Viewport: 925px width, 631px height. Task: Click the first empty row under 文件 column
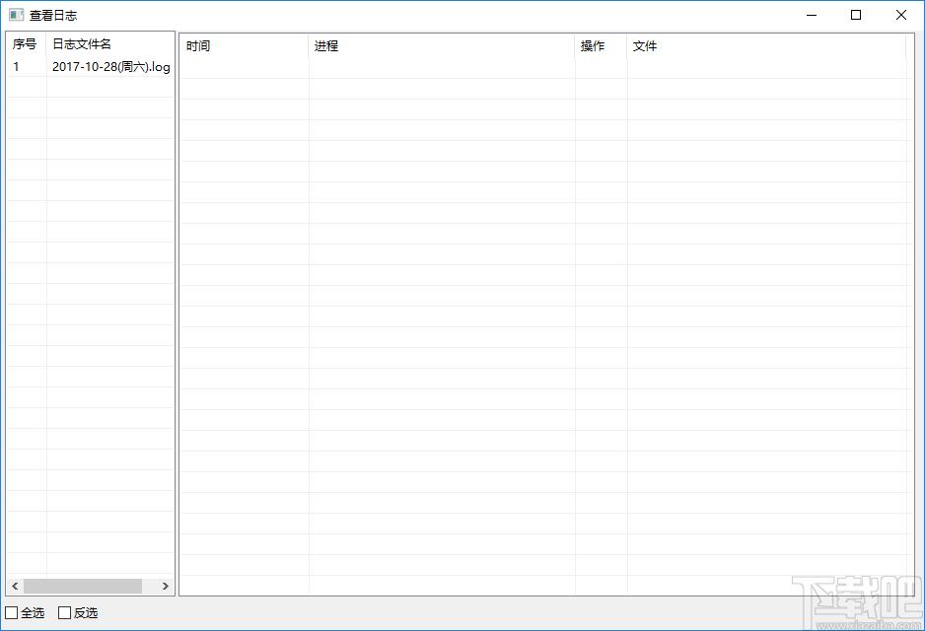[x=766, y=68]
